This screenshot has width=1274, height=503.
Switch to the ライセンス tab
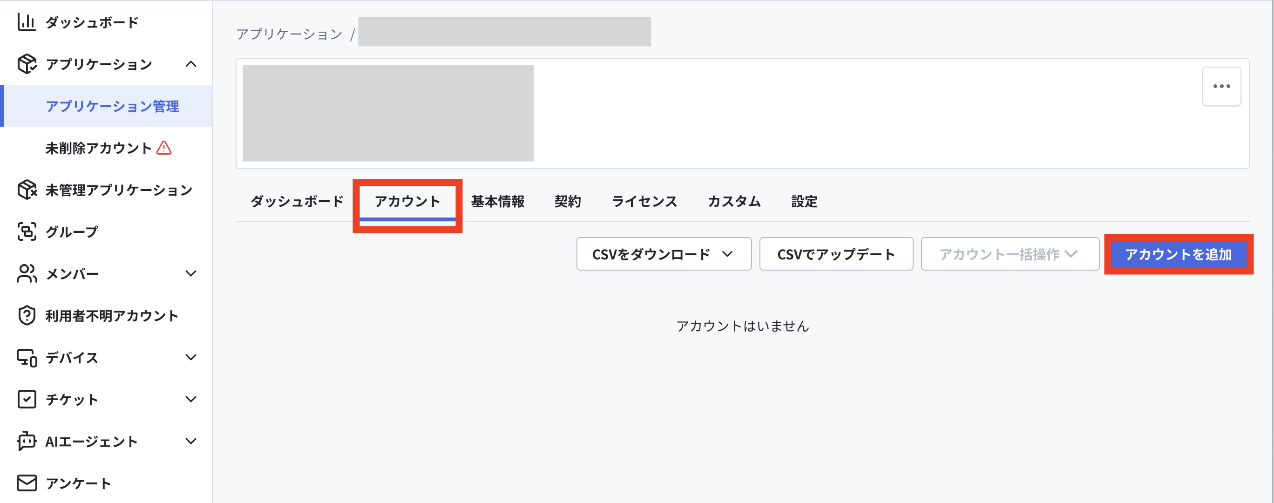(644, 201)
